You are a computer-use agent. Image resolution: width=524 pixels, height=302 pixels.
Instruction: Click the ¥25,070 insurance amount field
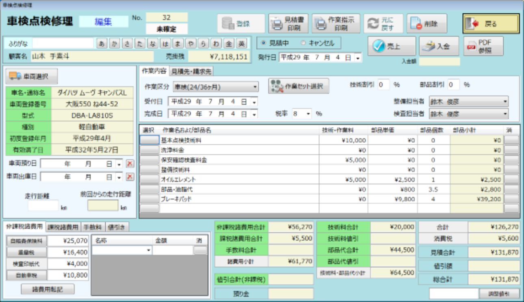coord(68,241)
